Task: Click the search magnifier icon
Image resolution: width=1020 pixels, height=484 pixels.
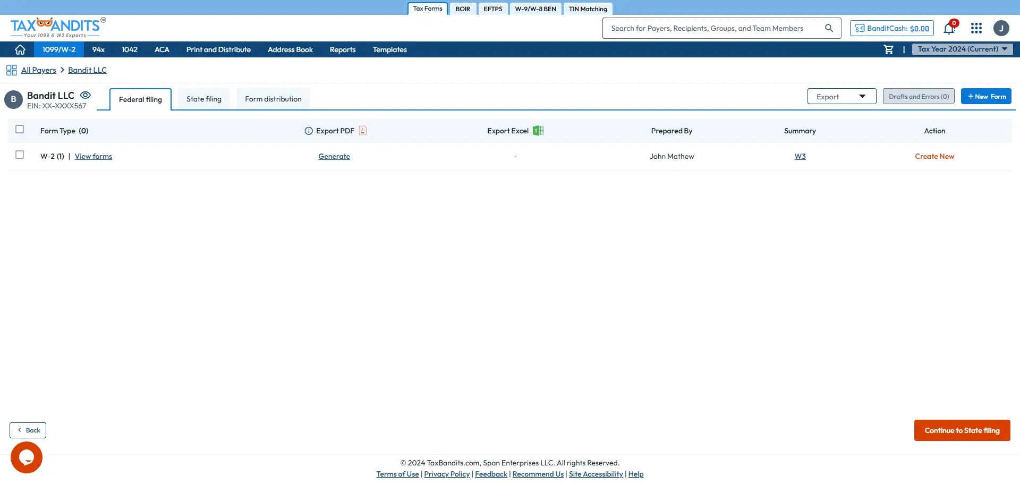Action: pyautogui.click(x=829, y=28)
